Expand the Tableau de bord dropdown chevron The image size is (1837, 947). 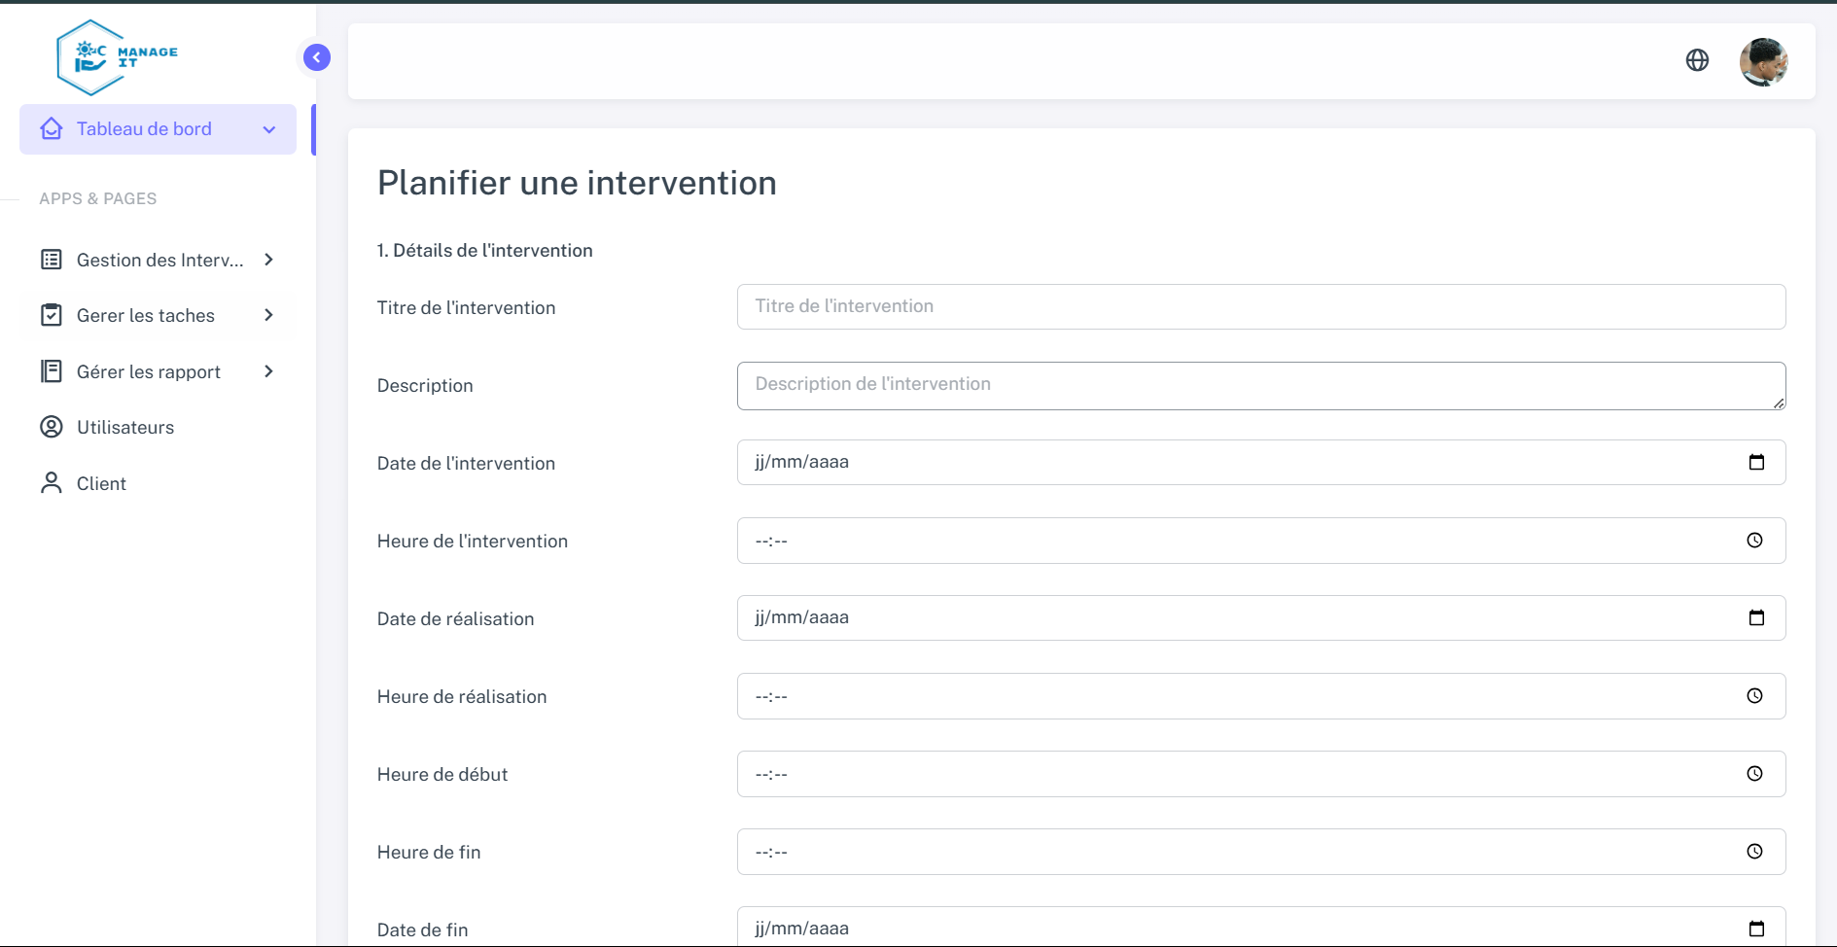point(269,129)
